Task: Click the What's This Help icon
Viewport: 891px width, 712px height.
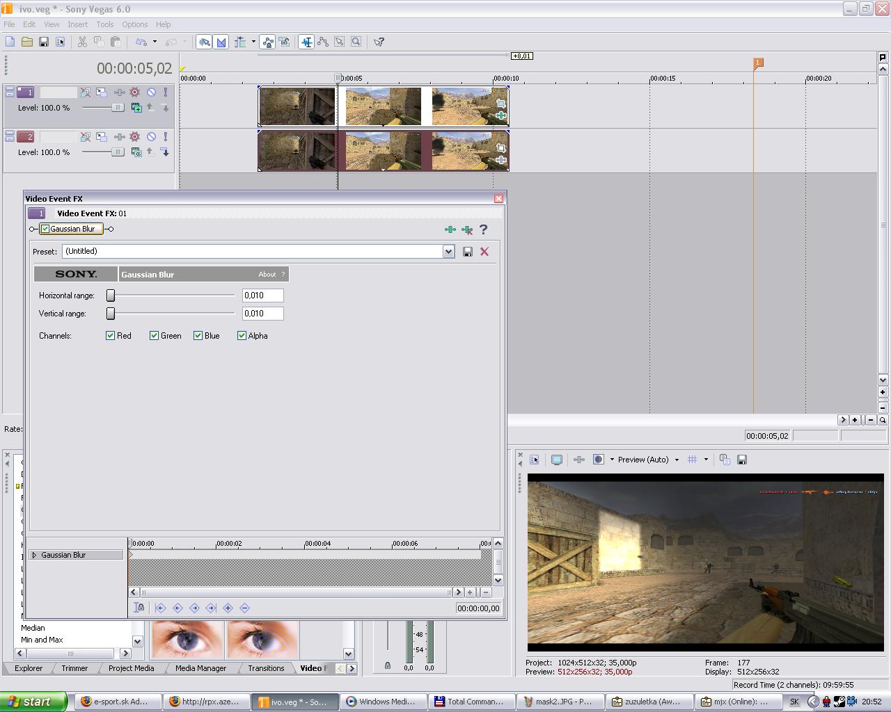Action: point(379,42)
